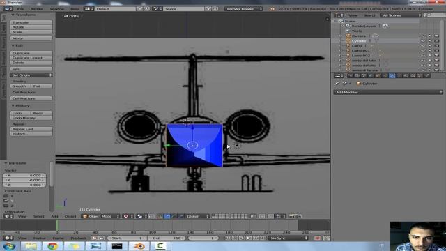Image resolution: width=446 pixels, height=251 pixels.
Task: Open Render Layers properties tab icon
Action: pyautogui.click(x=357, y=76)
